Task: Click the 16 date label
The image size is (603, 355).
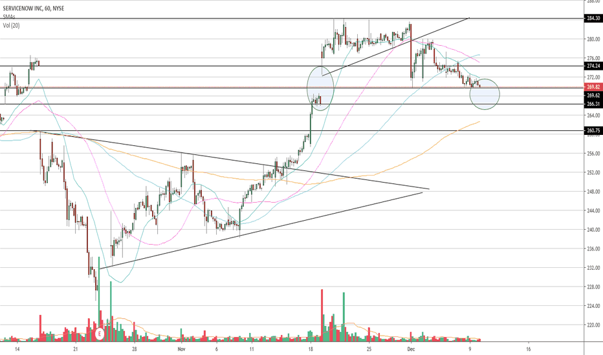Action: [529, 349]
